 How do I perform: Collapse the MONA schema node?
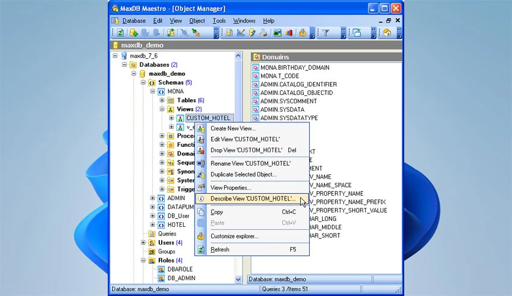click(153, 91)
